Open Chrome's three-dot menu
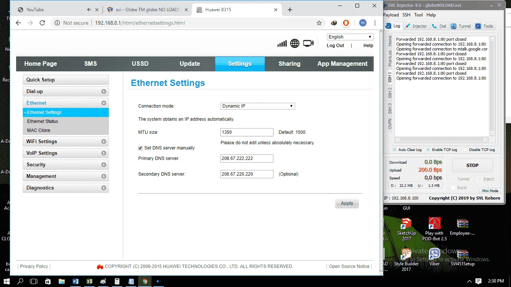Viewport: 511px width, 287px height. (375, 23)
